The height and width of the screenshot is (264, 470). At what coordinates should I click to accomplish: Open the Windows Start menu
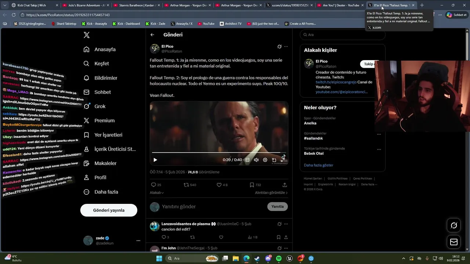pyautogui.click(x=159, y=258)
